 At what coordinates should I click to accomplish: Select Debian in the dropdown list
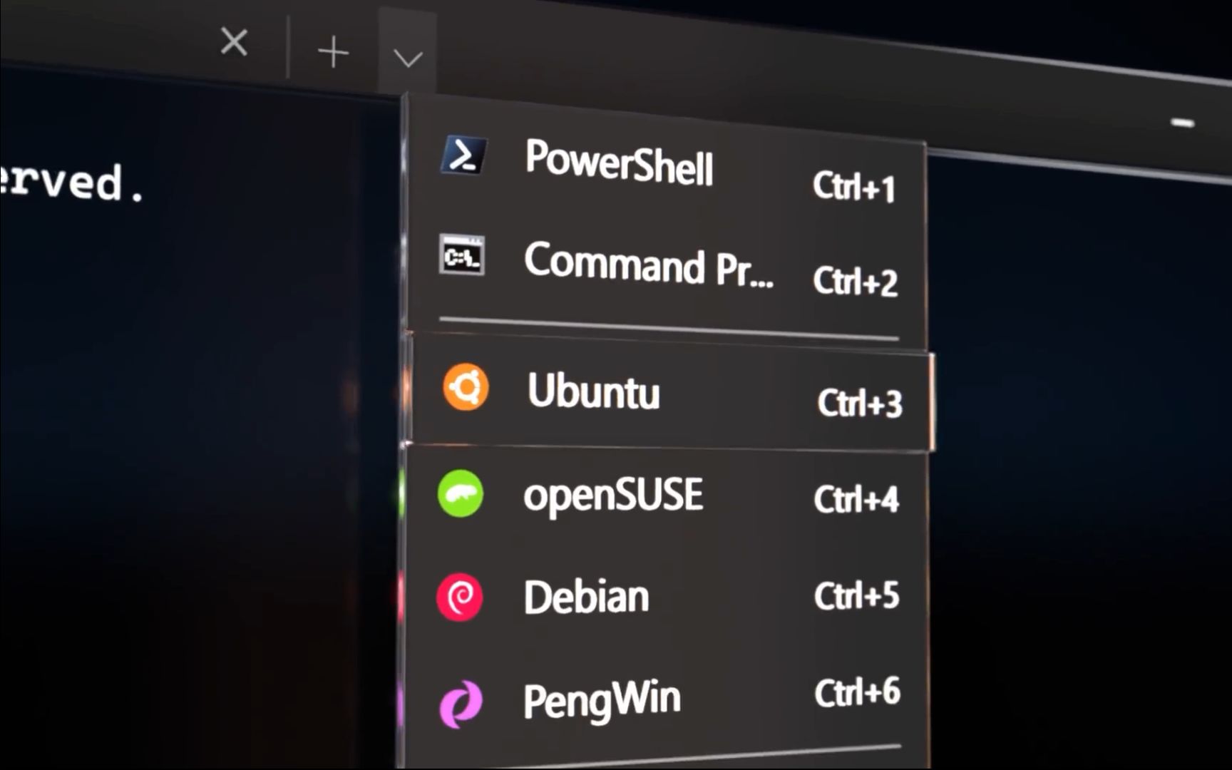[x=667, y=597]
